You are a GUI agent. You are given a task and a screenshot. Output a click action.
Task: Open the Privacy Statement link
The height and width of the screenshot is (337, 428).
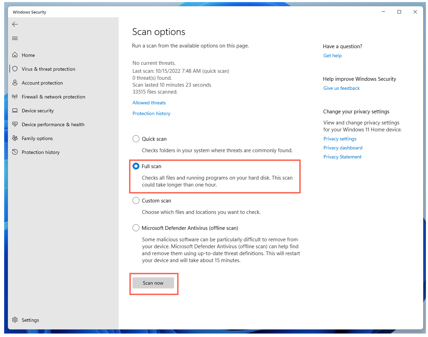343,157
